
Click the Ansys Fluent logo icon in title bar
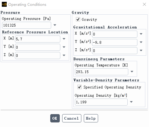click(x=4, y=4)
